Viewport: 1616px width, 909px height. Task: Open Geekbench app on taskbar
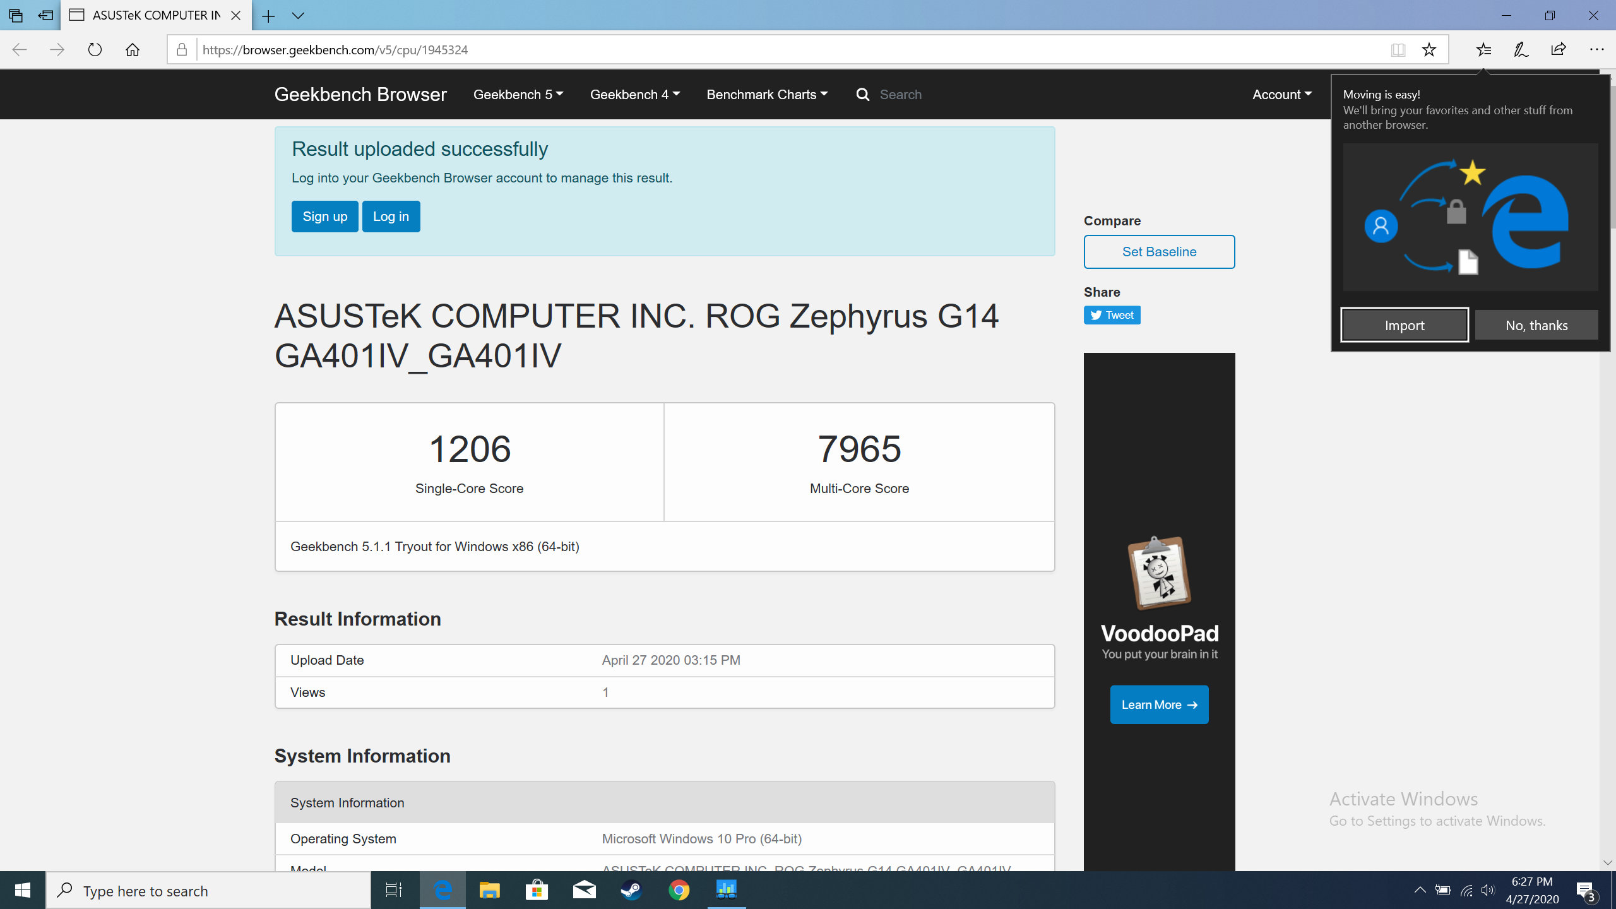(727, 891)
